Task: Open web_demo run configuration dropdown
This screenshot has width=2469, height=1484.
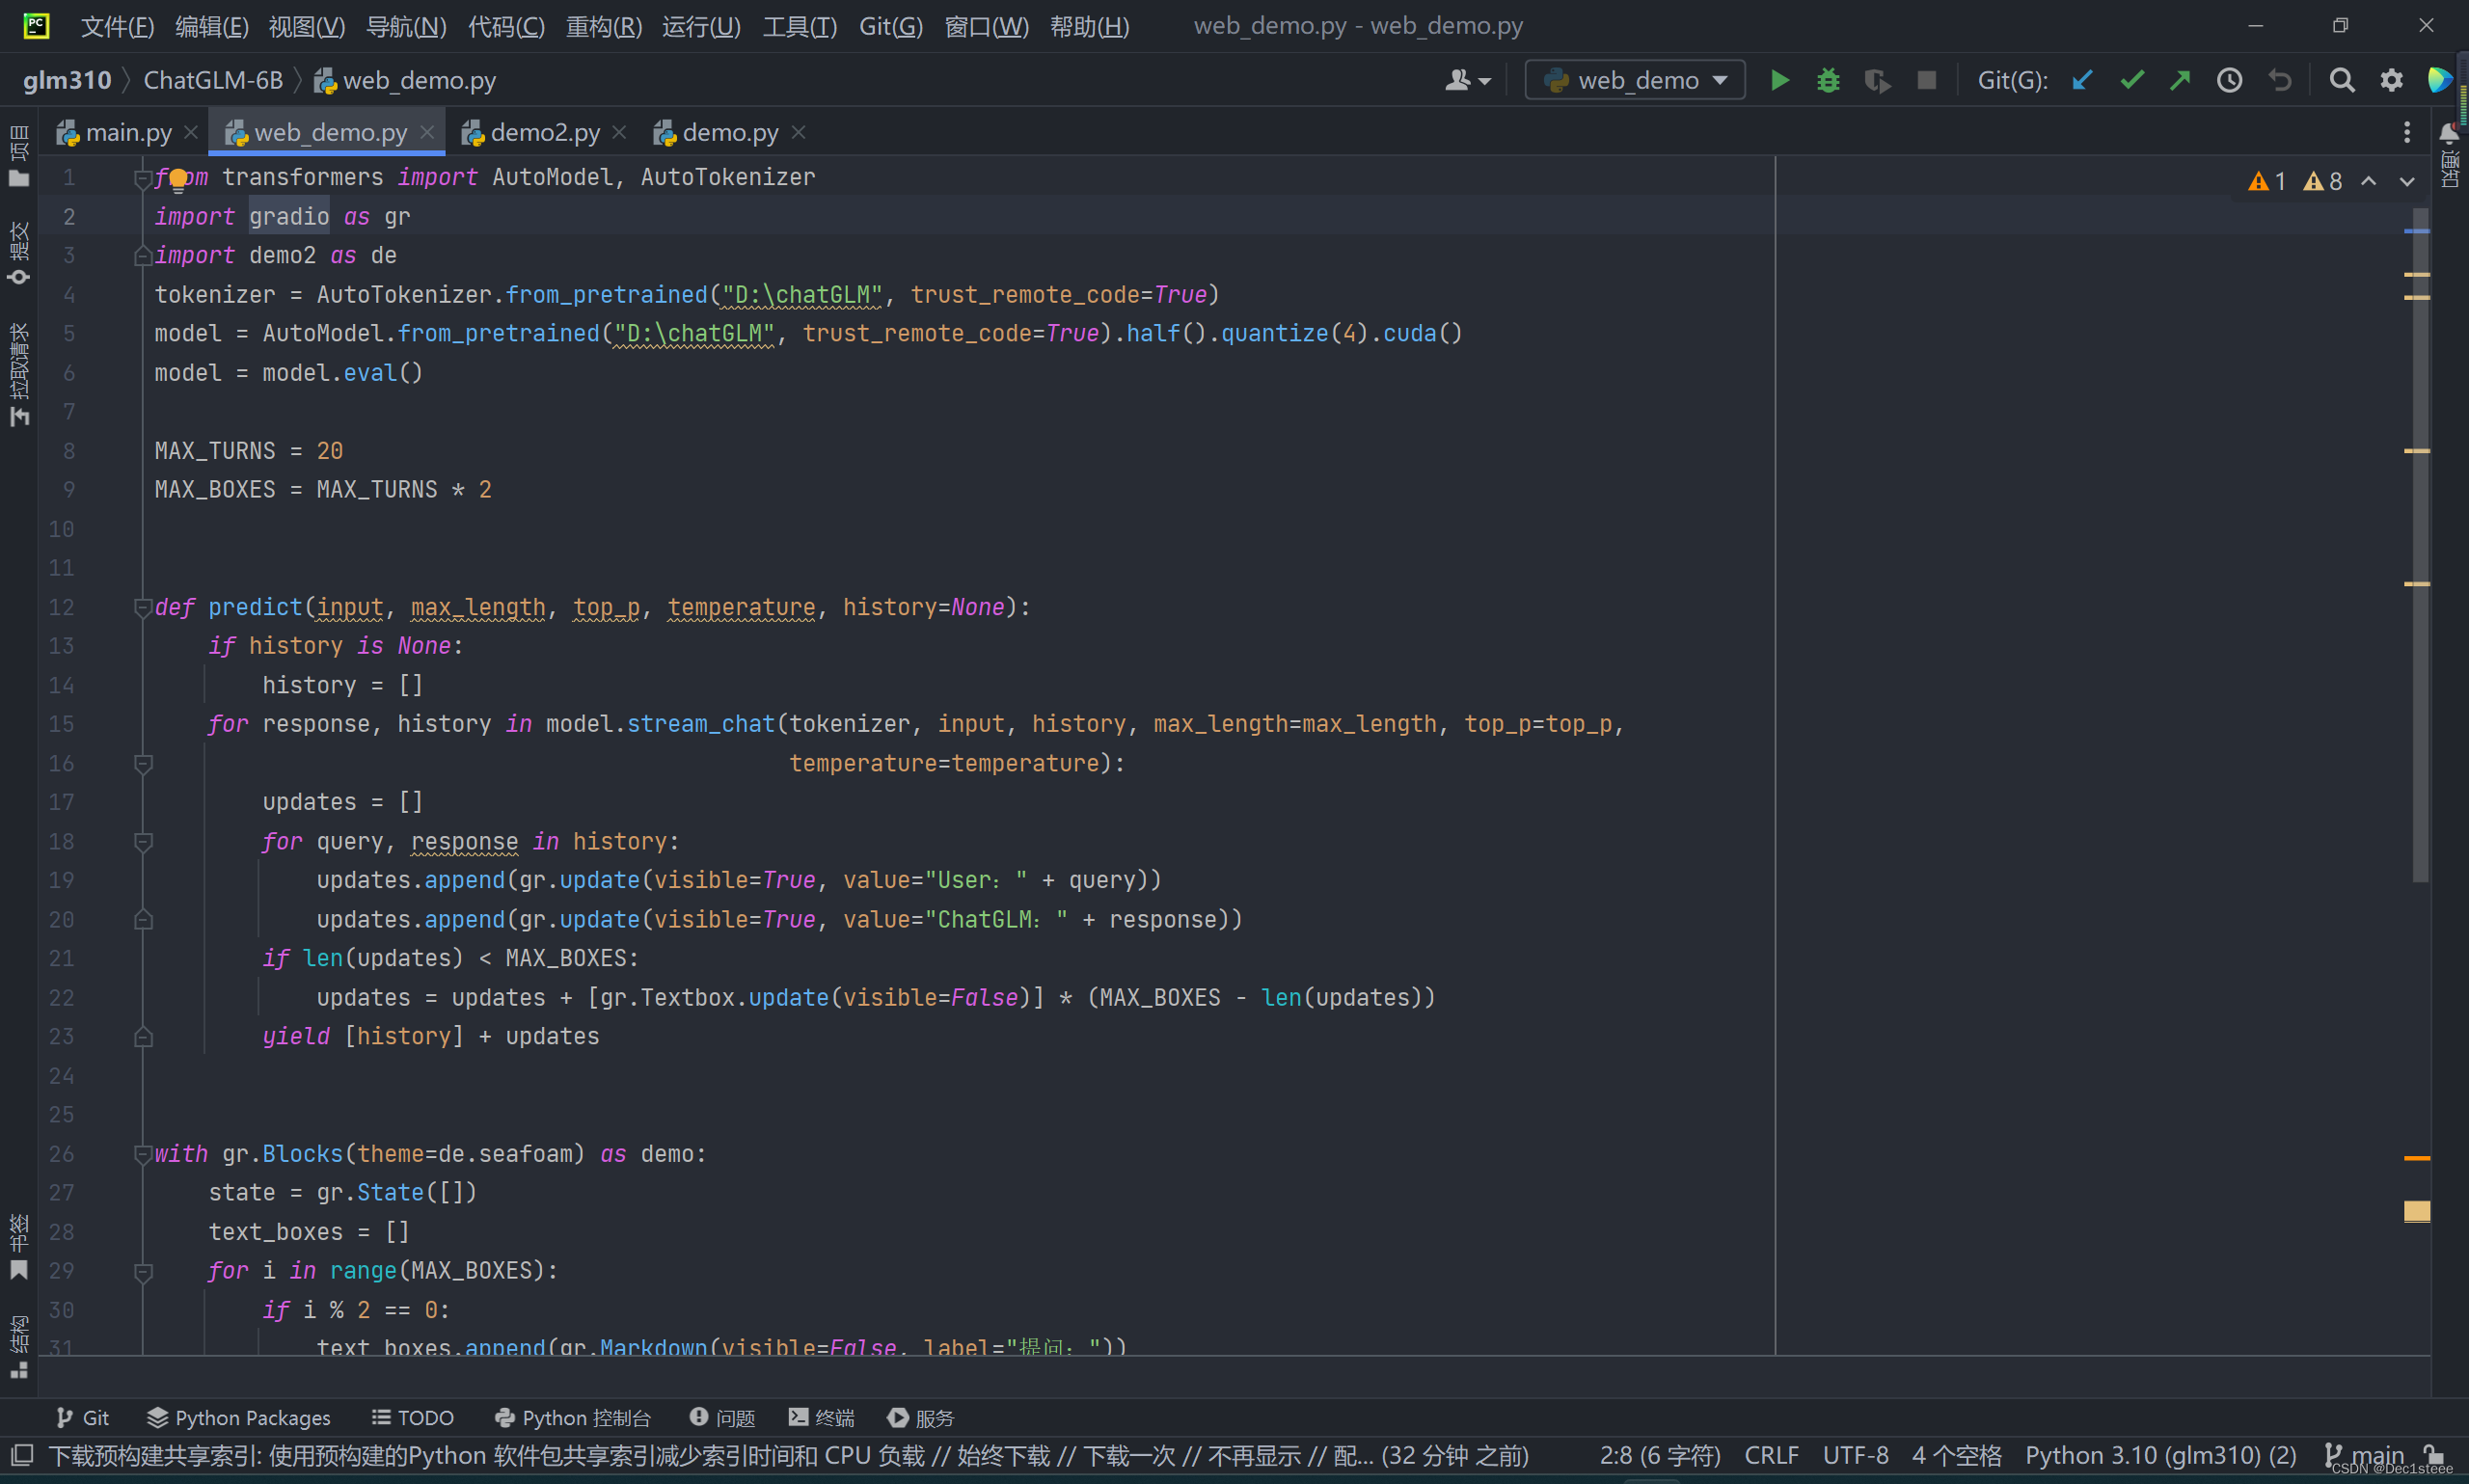Action: point(1635,80)
